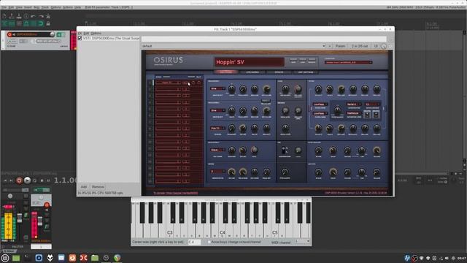Viewport: 467px width, 263px height.
Task: Jump to project start in transport
Action: [5, 180]
